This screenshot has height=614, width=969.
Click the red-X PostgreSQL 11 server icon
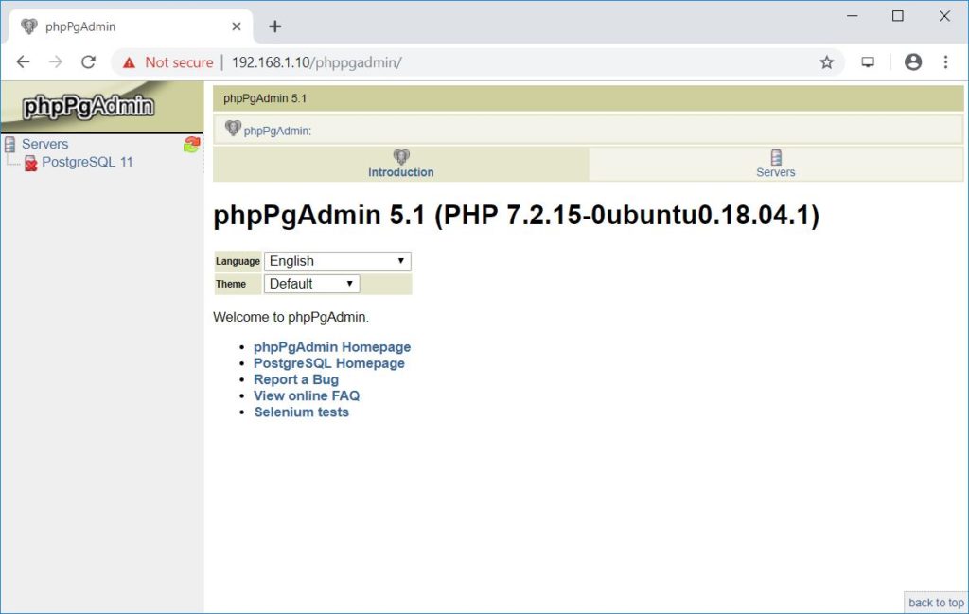coord(31,163)
